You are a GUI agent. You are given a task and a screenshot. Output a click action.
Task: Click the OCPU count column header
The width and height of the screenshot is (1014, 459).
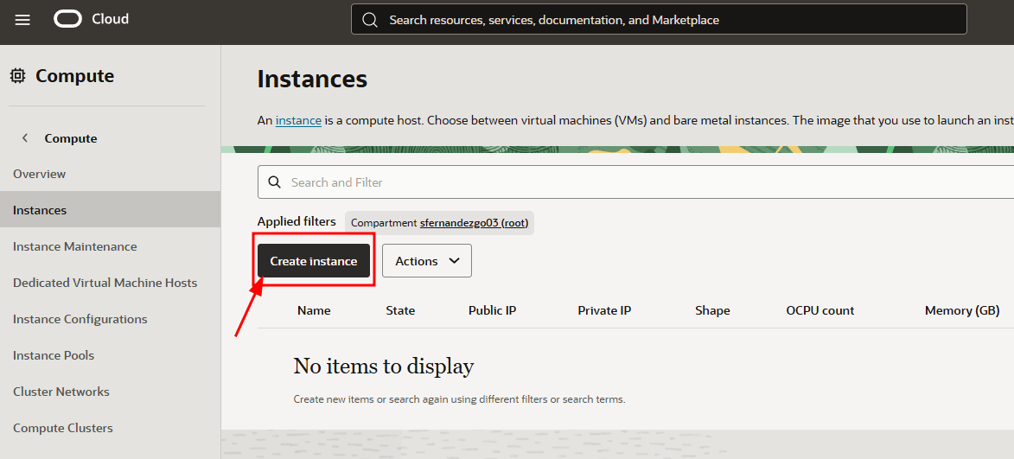(820, 310)
